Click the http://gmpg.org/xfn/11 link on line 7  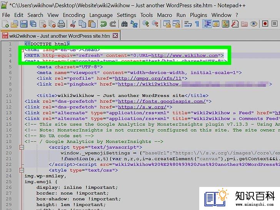tap(148, 78)
